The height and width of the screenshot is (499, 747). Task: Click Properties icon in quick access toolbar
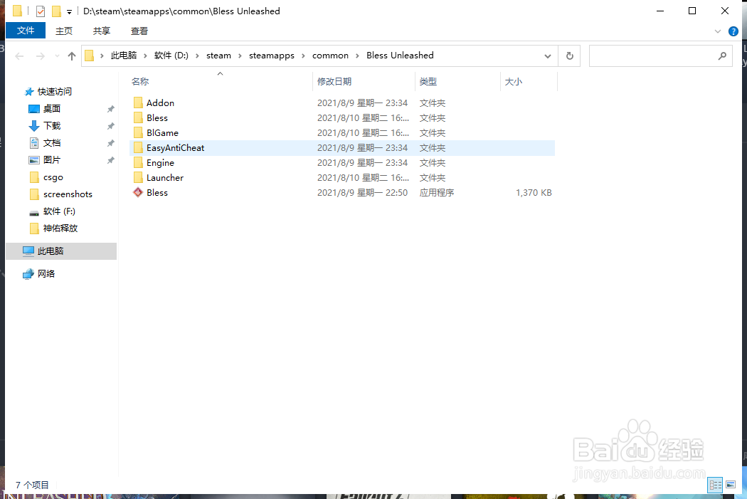point(41,11)
